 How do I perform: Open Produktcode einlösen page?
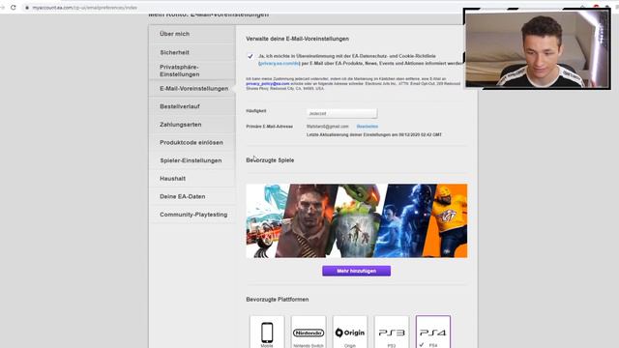coord(192,142)
